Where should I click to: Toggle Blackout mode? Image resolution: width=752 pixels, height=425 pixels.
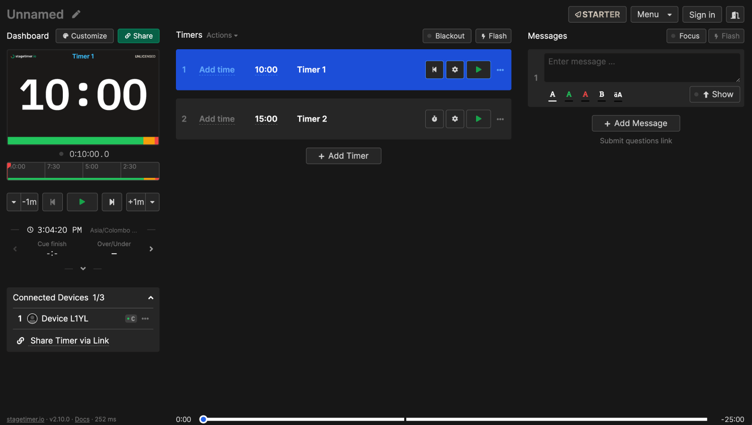(x=447, y=36)
